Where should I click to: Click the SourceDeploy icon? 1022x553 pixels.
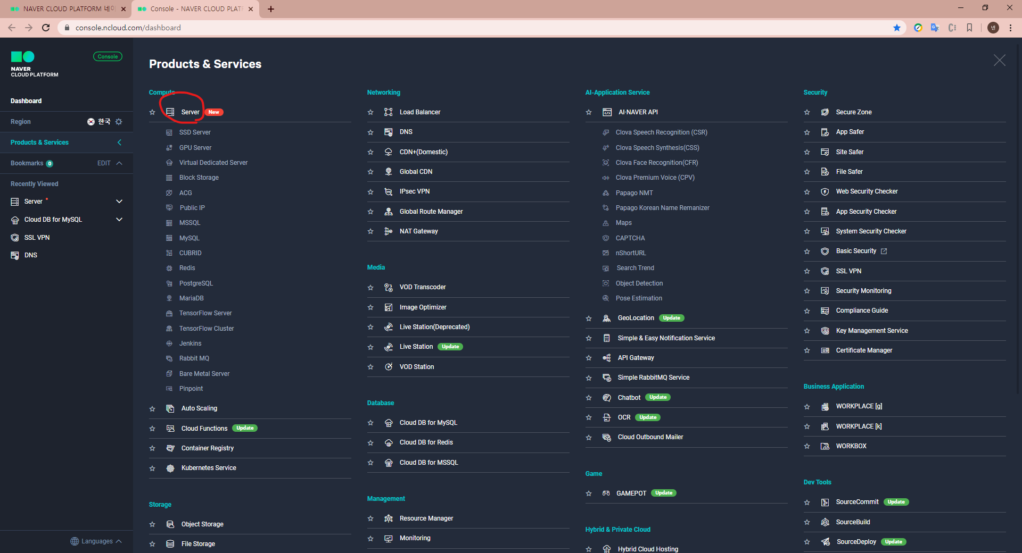(x=825, y=542)
